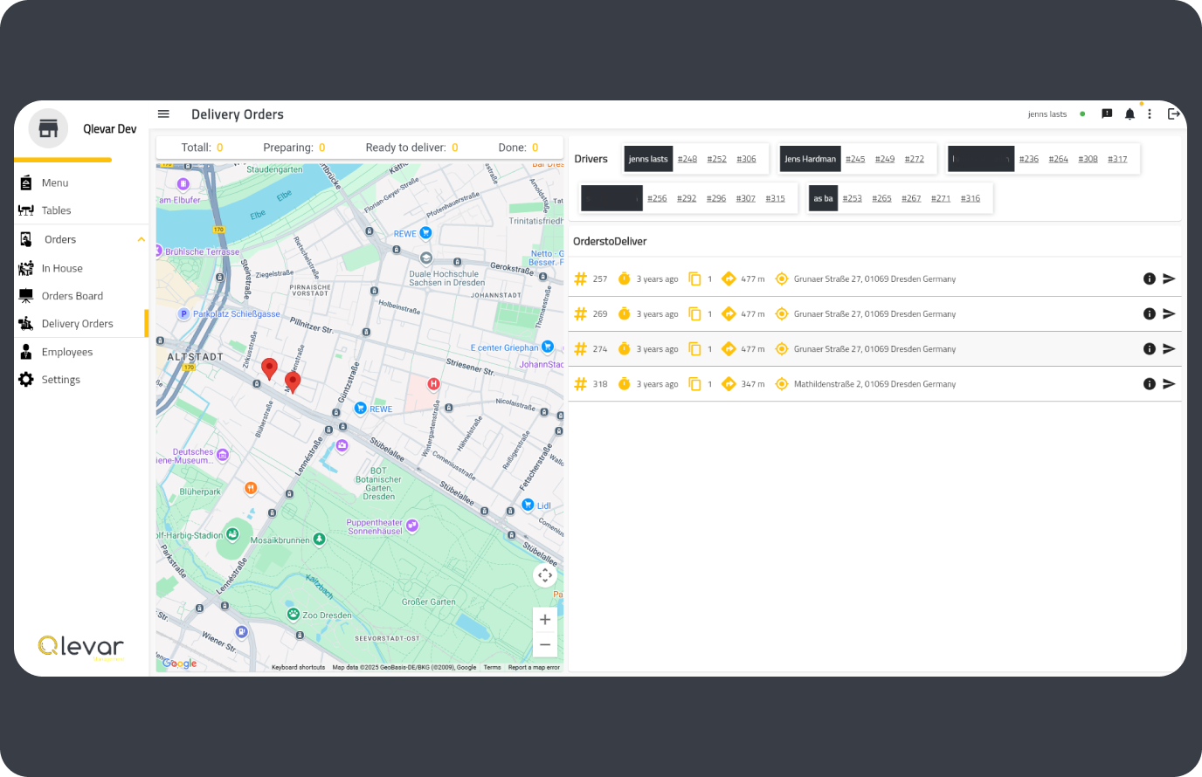Click the #248 order link for jenns lasts
This screenshot has width=1202, height=777.
[x=687, y=158]
